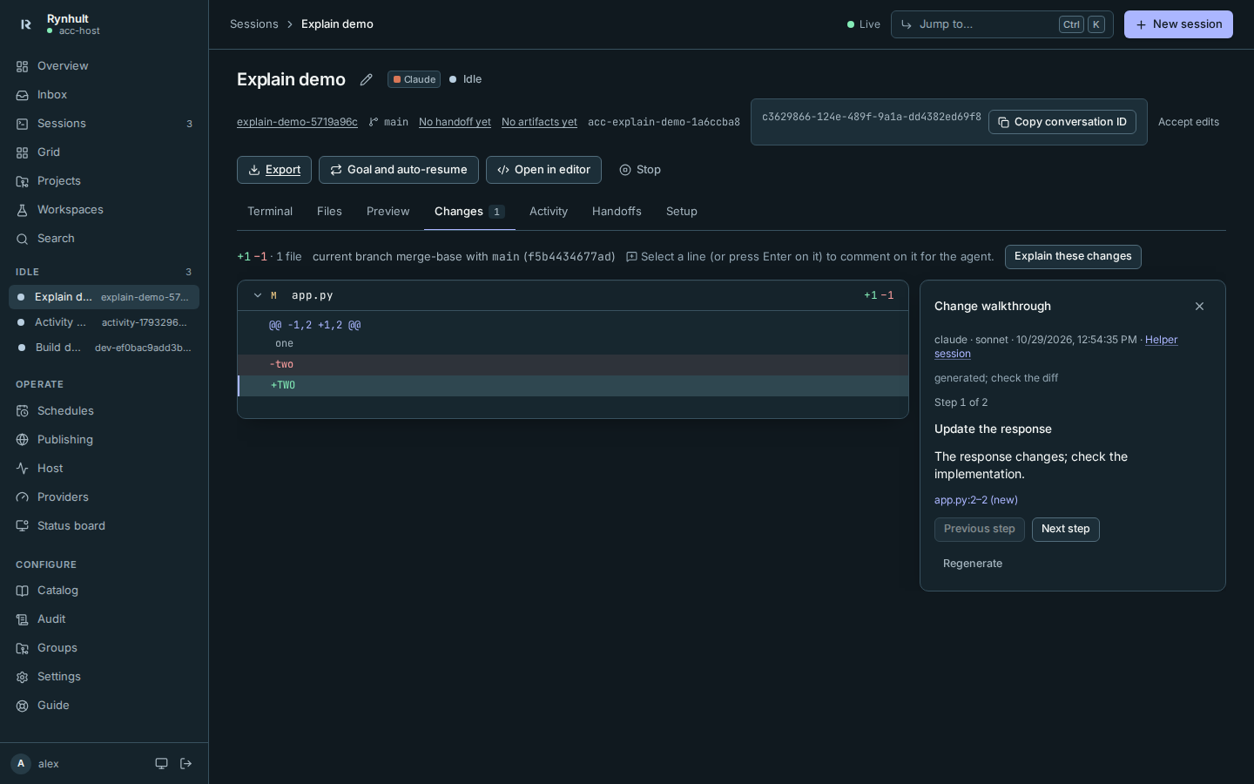Click the Export button

tap(274, 170)
